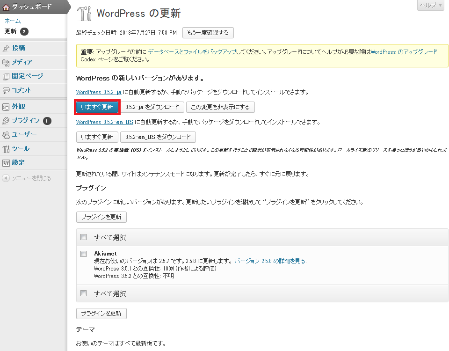Viewport: 449px width, 351px height.
Task: Click the Tools (ツール) icon in sidebar
Action: point(6,149)
